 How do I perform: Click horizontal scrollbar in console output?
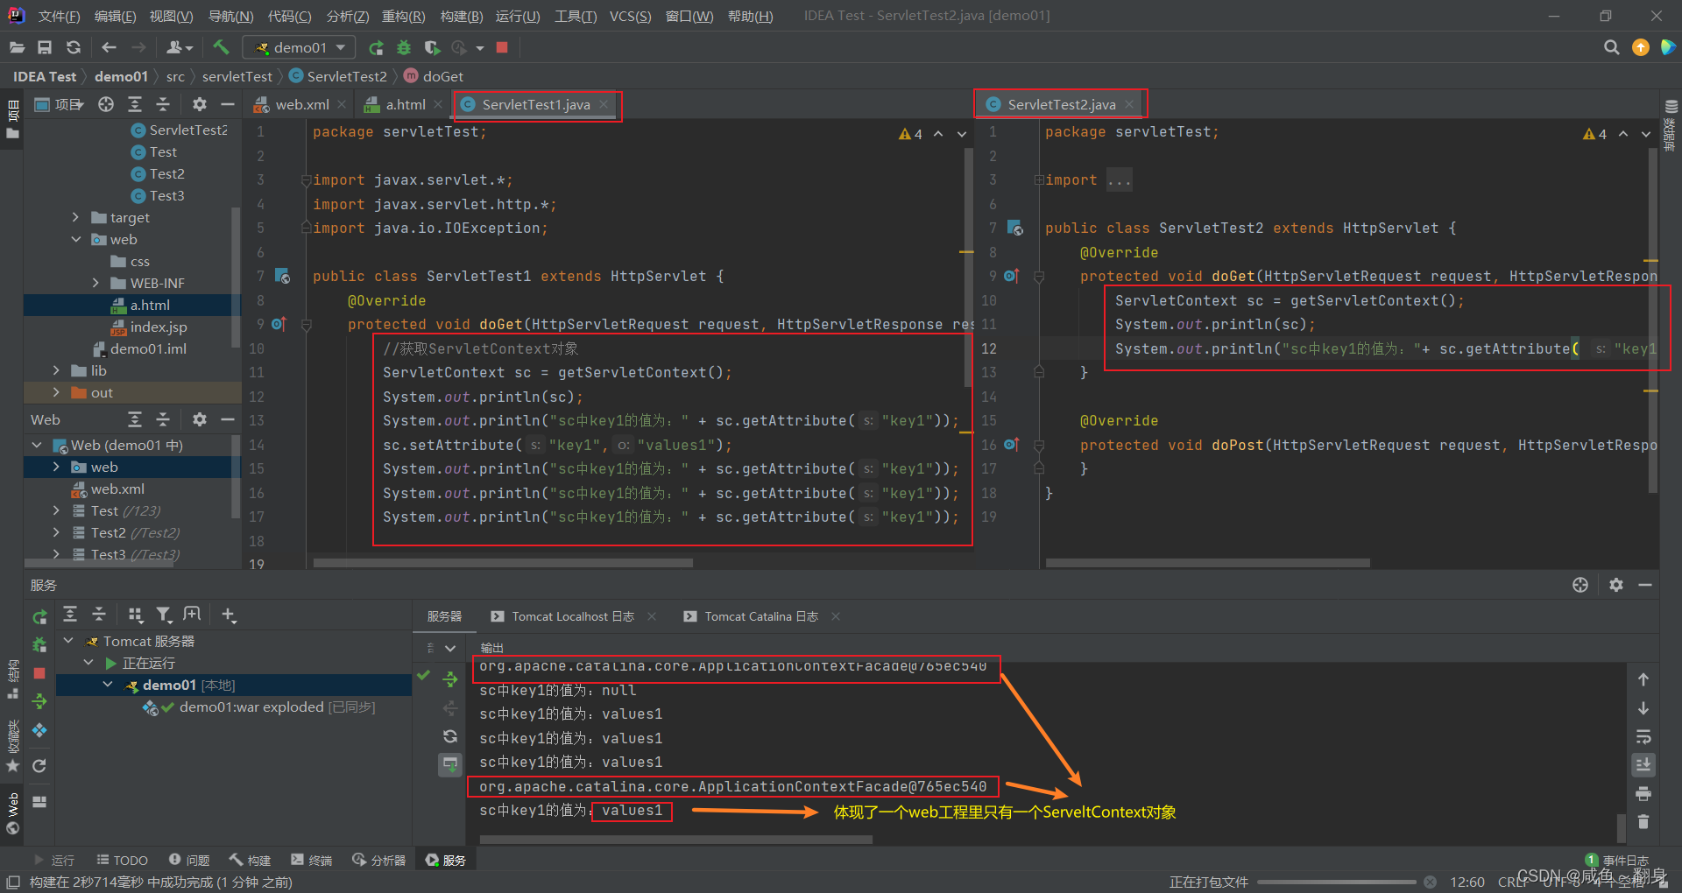675,839
